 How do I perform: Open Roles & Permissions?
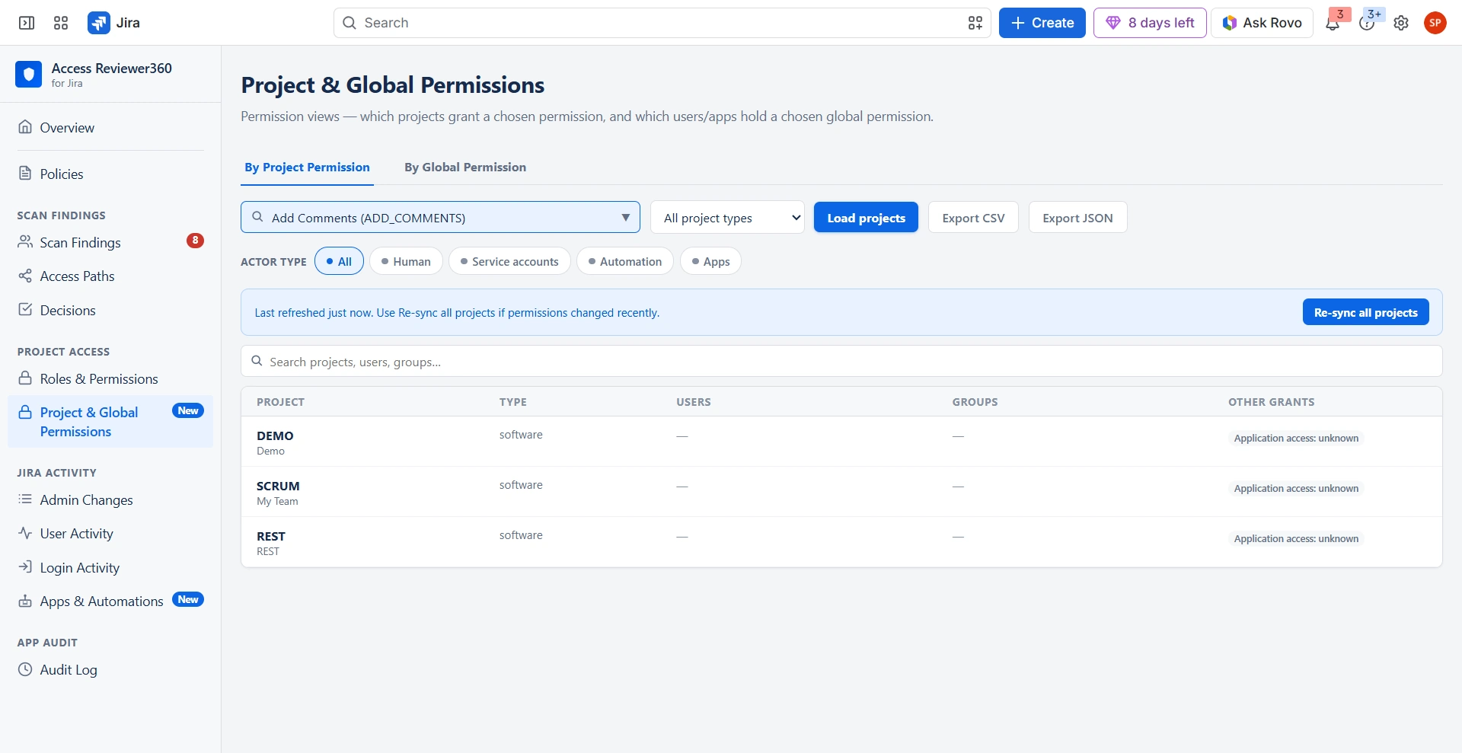tap(110, 378)
